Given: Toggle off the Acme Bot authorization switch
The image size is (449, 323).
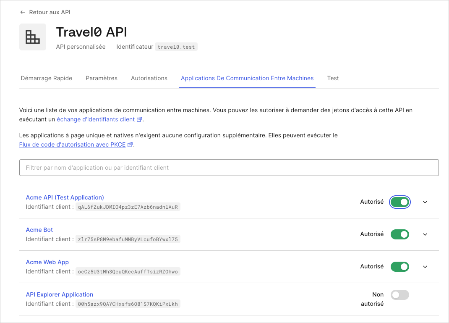Looking at the screenshot, I should click(x=400, y=234).
